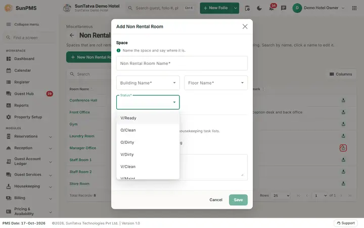Click the green Save button

pyautogui.click(x=238, y=200)
